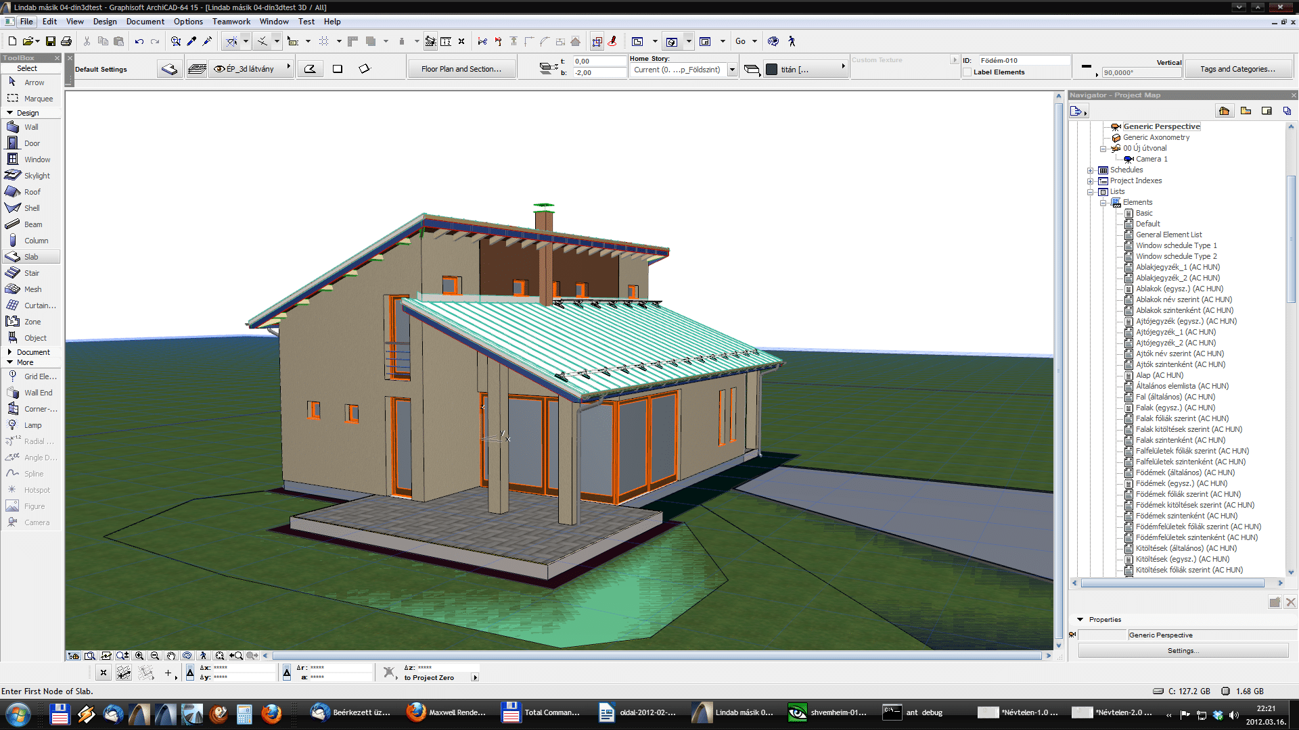
Task: Click the View menu item
Action: point(75,20)
